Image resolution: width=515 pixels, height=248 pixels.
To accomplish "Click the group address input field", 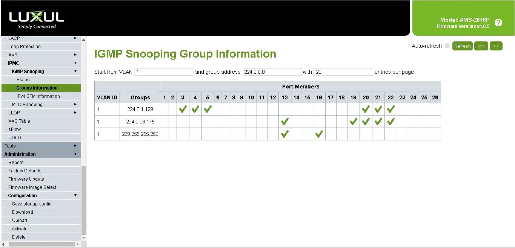I will (x=272, y=72).
